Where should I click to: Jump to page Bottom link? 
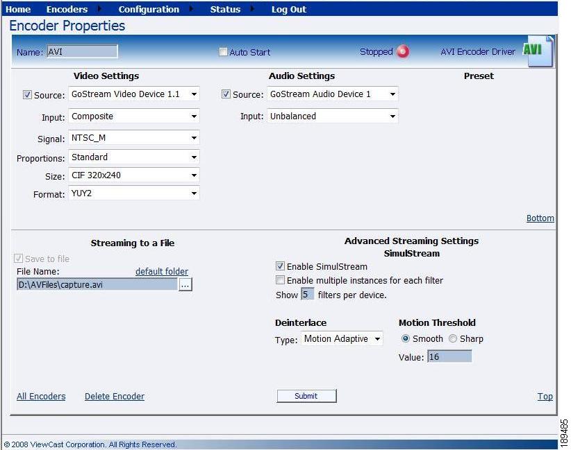point(540,218)
